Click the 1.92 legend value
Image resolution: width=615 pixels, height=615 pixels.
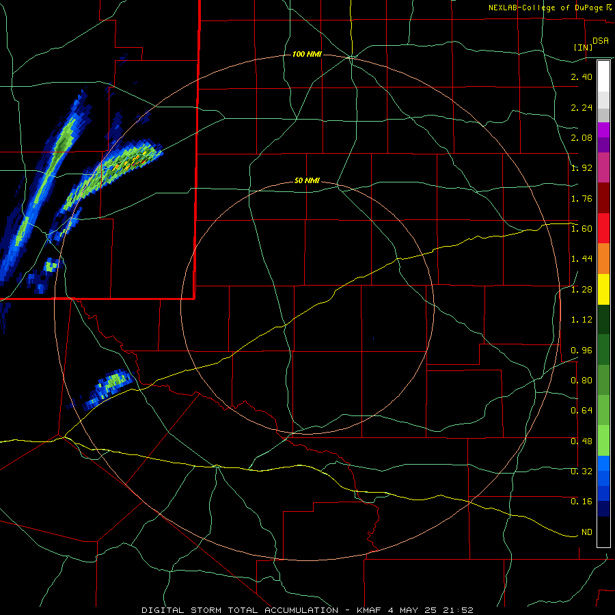(582, 168)
